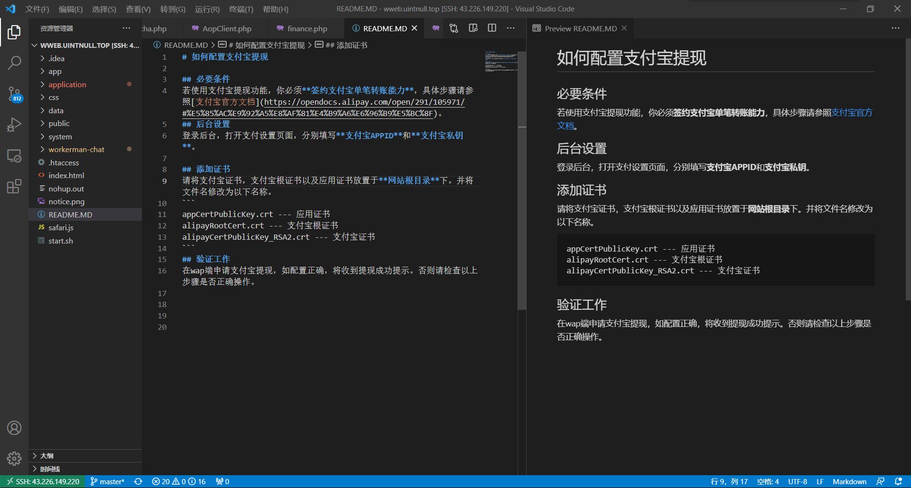Open index.html file
Viewport: 911px width, 488px height.
coord(85,176)
